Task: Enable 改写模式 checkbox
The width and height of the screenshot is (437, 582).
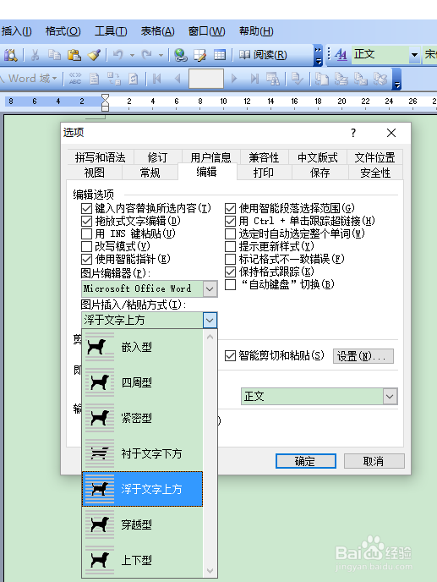Action: coord(86,246)
